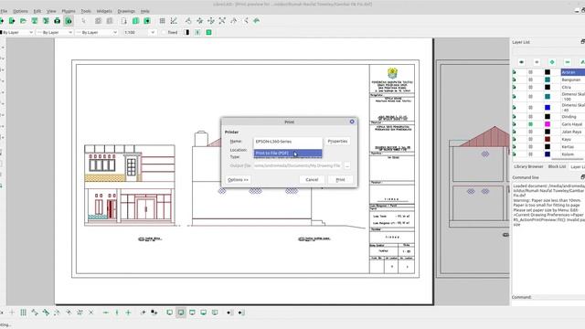This screenshot has height=329, width=585.
Task: Open the Drawings menu
Action: coord(126,11)
